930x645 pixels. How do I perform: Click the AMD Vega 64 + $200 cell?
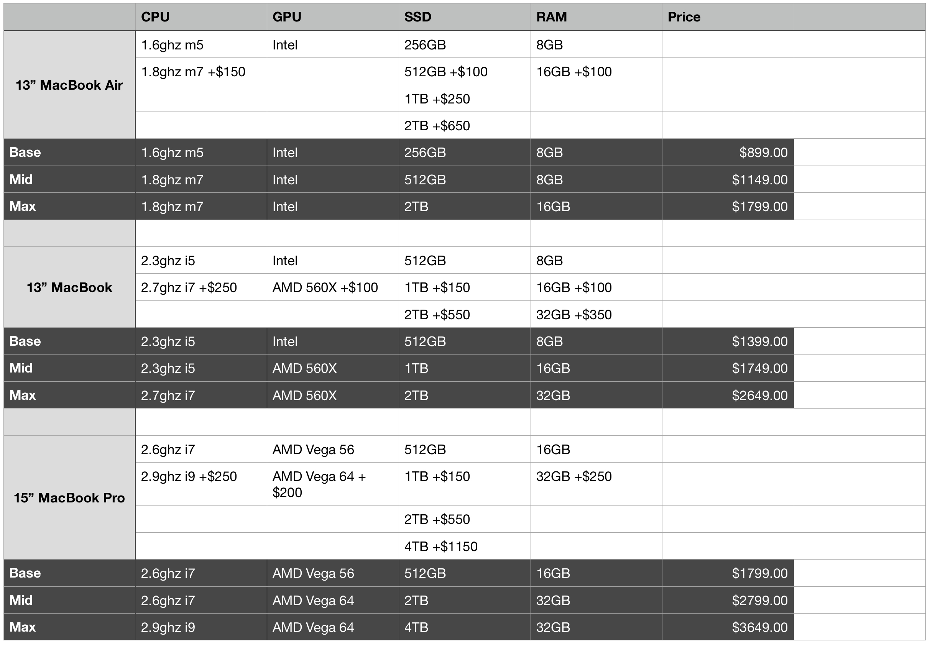(333, 484)
